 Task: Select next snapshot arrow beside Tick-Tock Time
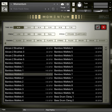[x=49, y=9]
